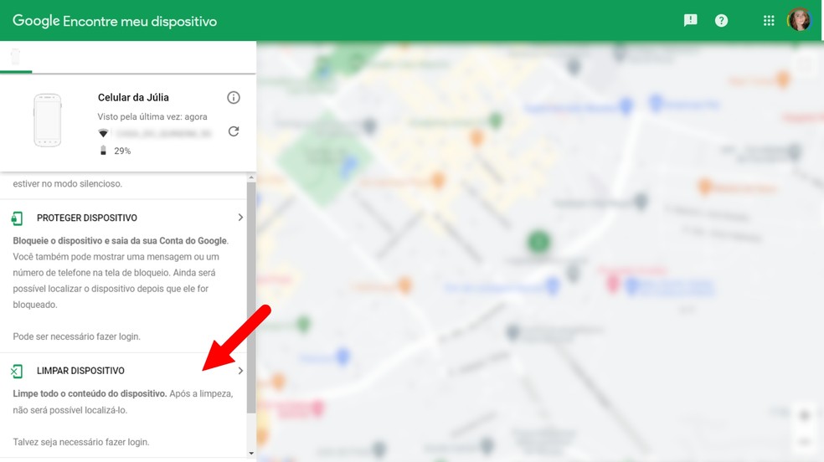Click the 'Visto pela última vez: agora' text
Viewport: 824px width, 462px height.
(x=152, y=116)
